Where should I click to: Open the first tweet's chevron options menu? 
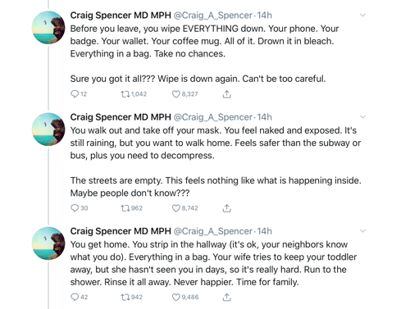pos(362,15)
